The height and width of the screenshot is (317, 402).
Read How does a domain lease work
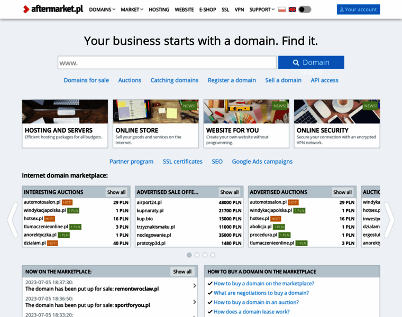tap(252, 312)
